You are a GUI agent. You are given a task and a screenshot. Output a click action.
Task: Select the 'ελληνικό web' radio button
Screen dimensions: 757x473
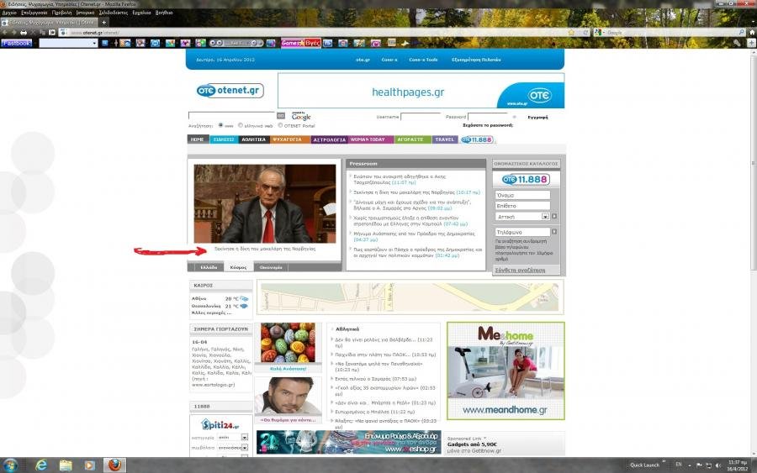(x=241, y=125)
